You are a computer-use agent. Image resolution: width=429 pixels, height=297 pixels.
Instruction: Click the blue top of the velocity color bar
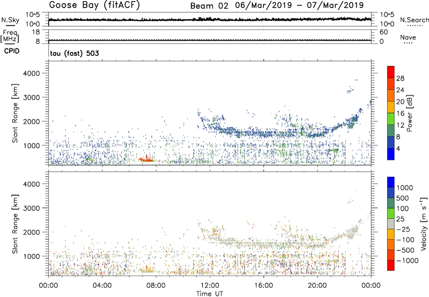(x=391, y=182)
